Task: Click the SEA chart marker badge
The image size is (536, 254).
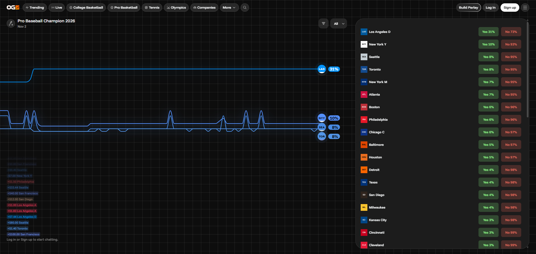Action: (x=322, y=127)
